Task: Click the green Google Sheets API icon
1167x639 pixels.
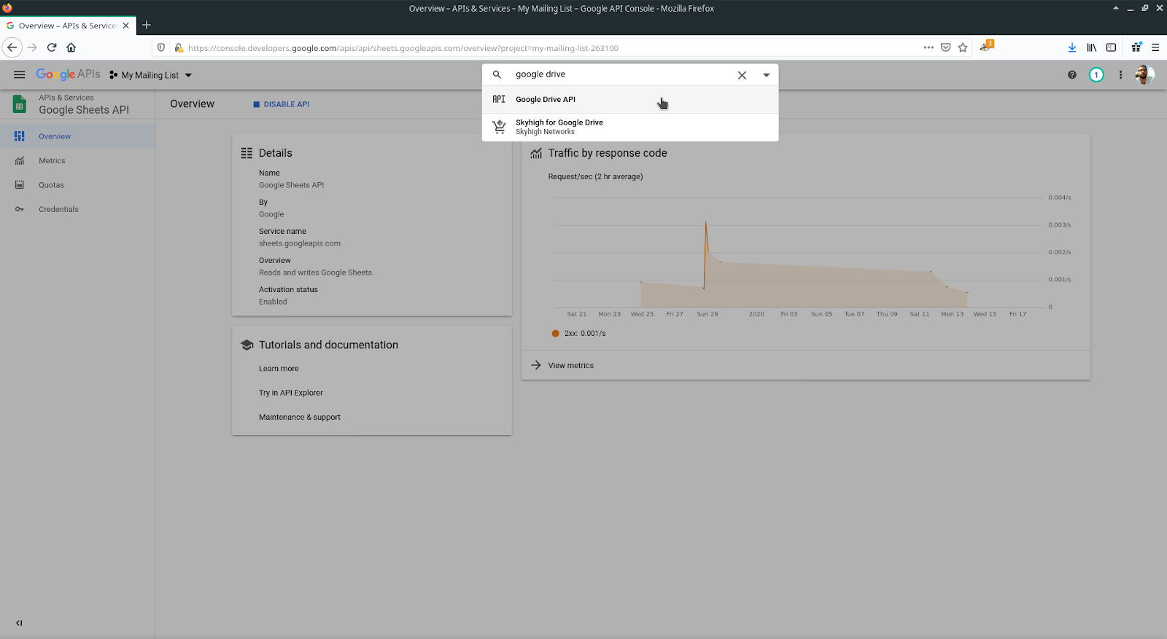Action: [x=20, y=104]
